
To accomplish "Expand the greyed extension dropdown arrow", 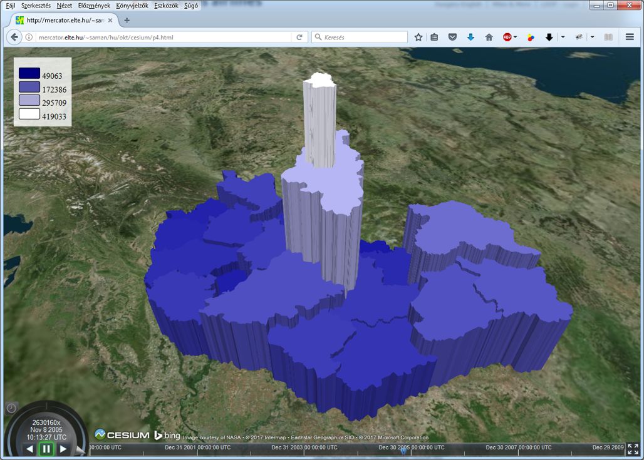I will click(592, 37).
